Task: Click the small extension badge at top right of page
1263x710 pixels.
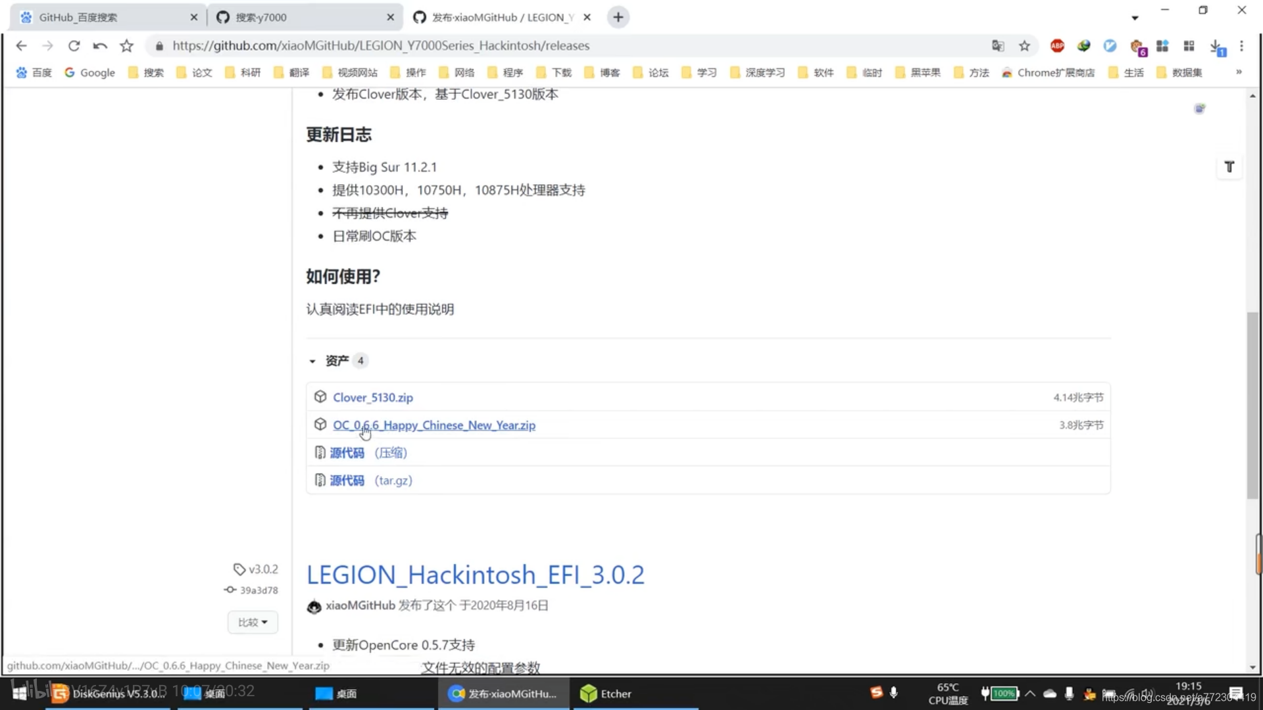Action: (x=1200, y=108)
